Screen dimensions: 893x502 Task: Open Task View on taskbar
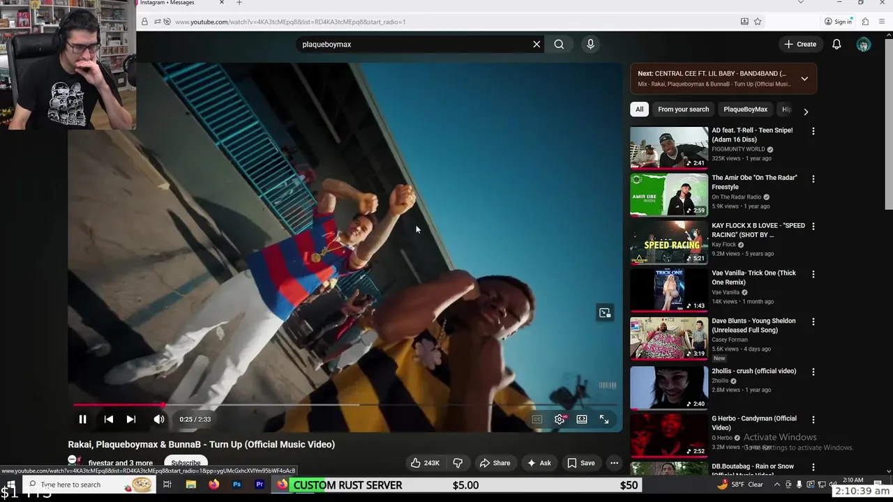(x=167, y=485)
